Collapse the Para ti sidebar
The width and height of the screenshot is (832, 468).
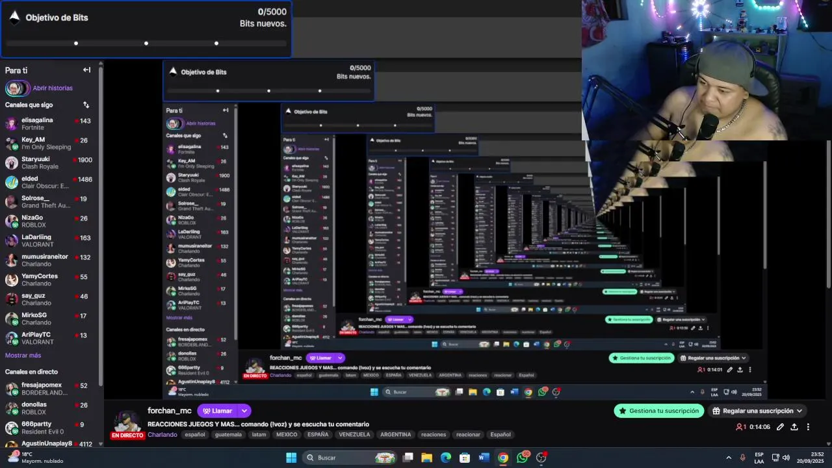86,70
